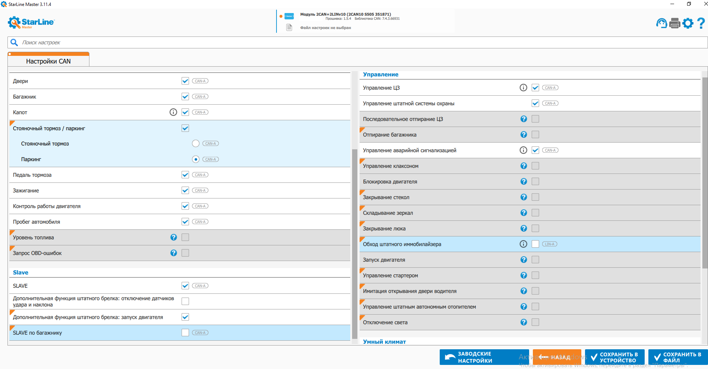The image size is (708, 369).
Task: Open help for Запуск двигателя
Action: pos(524,260)
